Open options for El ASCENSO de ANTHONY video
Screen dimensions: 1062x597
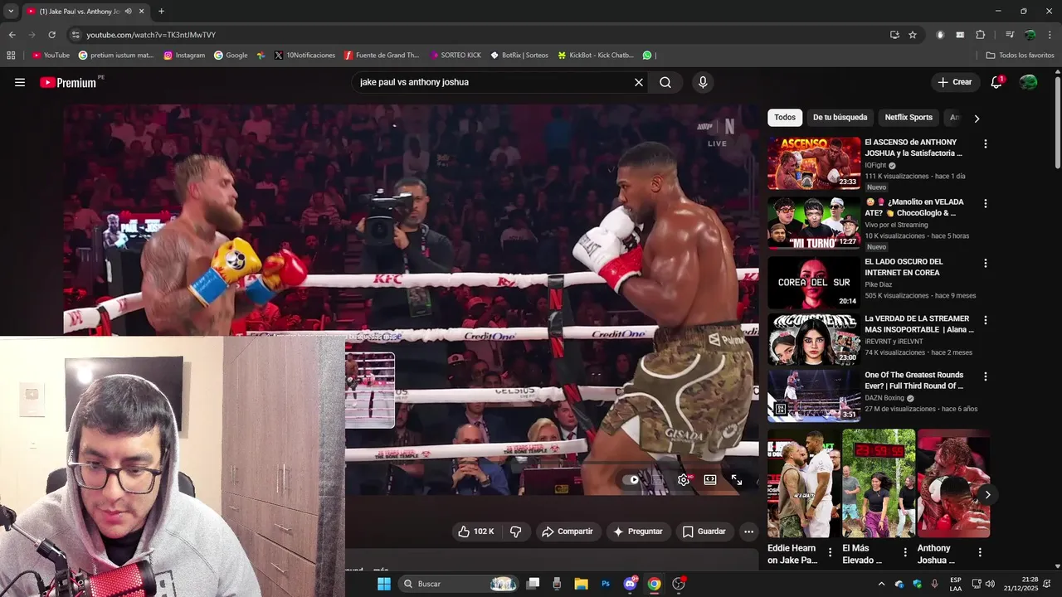click(985, 143)
